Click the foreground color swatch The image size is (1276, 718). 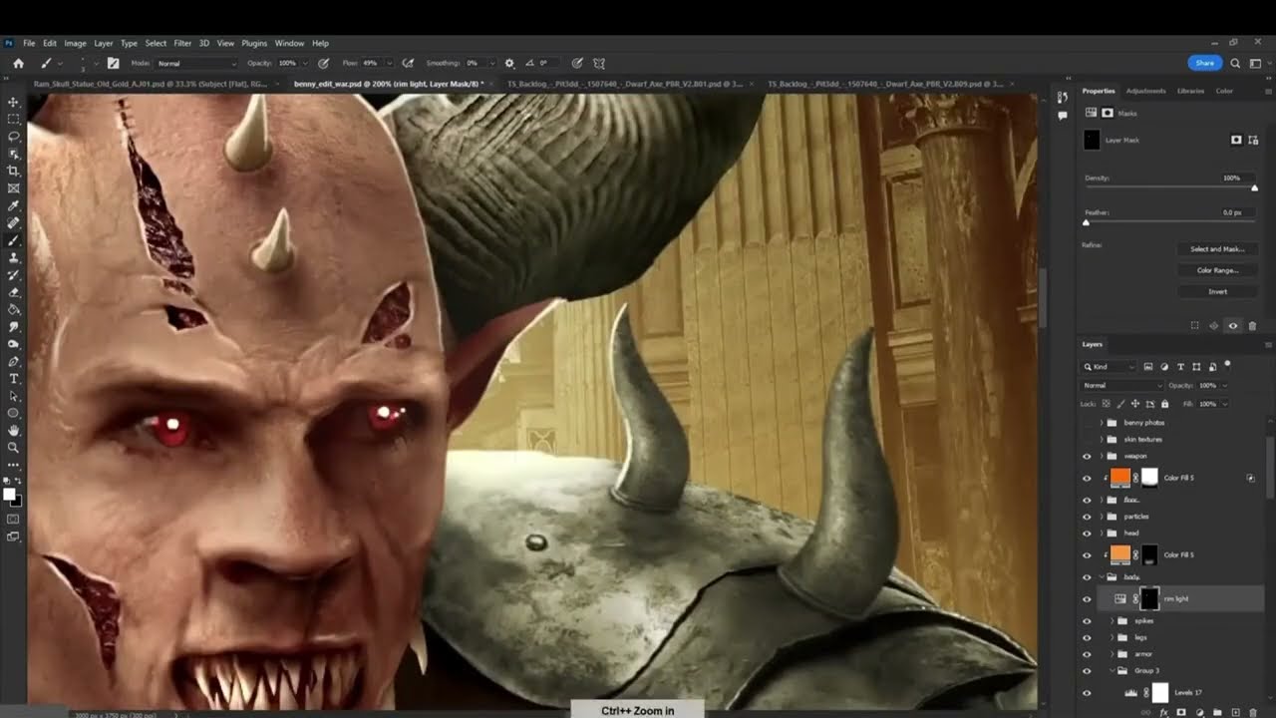(9, 494)
